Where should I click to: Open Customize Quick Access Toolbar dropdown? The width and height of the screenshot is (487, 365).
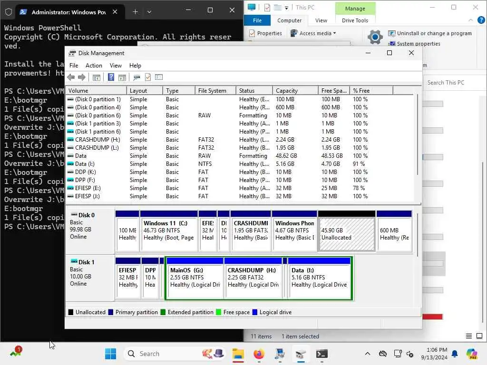(x=286, y=8)
